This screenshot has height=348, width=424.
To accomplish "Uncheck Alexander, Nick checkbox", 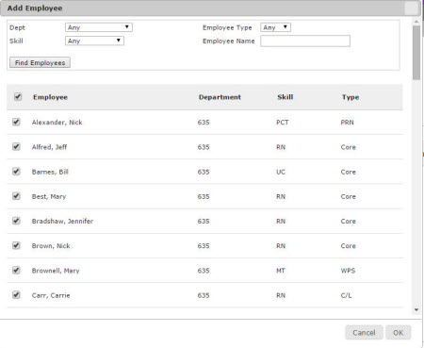I will point(16,122).
